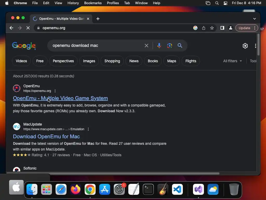Open Launchpad from the Dock

(x=46, y=189)
